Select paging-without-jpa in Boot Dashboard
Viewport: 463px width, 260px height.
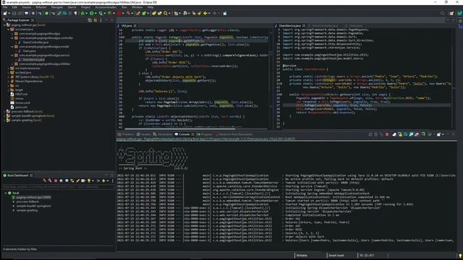pyautogui.click(x=33, y=197)
